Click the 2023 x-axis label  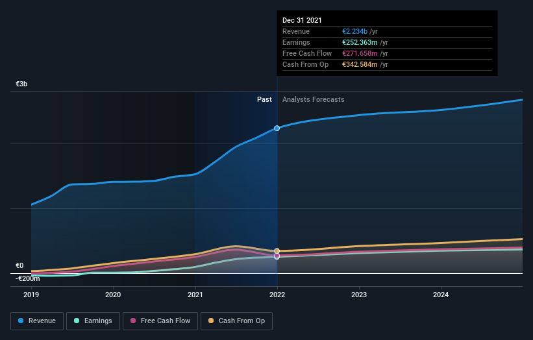pos(359,295)
